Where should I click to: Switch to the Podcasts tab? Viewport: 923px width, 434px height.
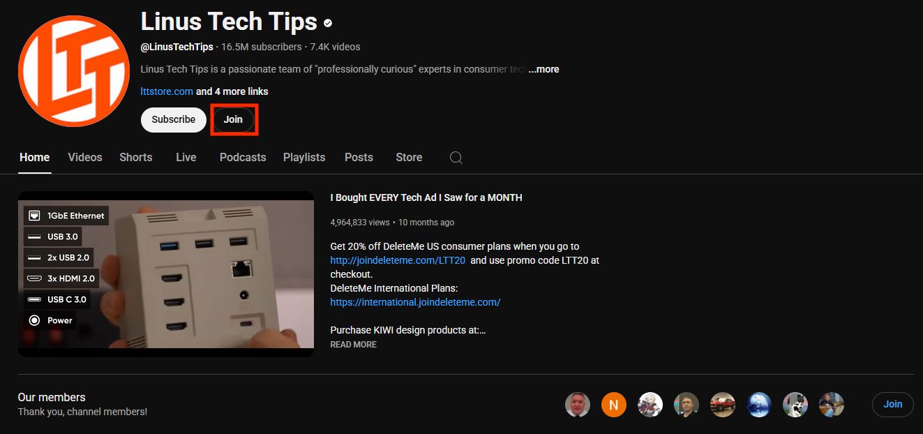pyautogui.click(x=242, y=157)
